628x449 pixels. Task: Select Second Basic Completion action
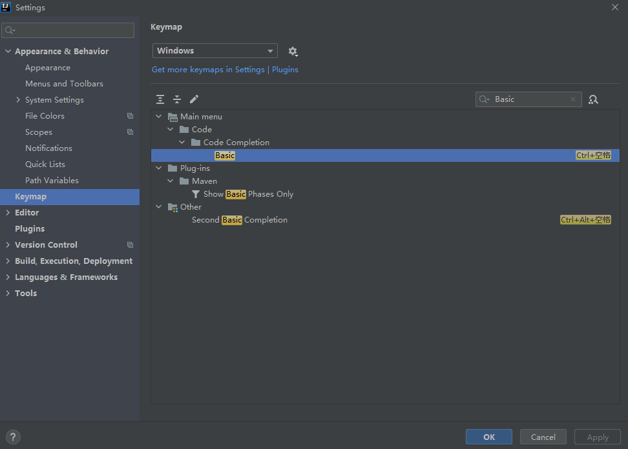click(385, 220)
